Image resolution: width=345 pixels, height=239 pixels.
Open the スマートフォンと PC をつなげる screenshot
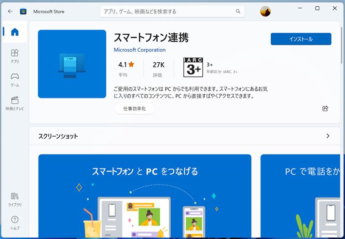click(x=145, y=196)
